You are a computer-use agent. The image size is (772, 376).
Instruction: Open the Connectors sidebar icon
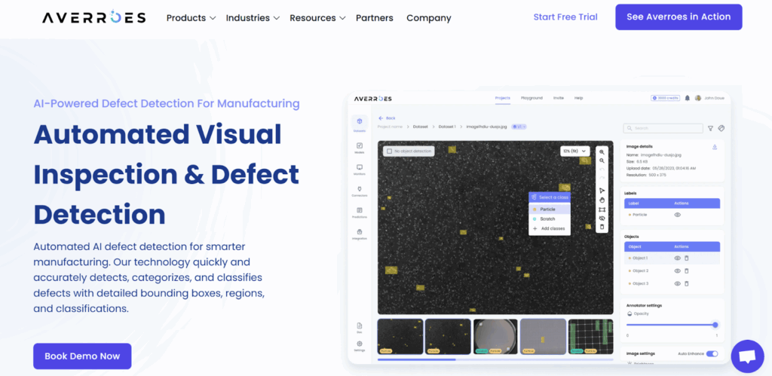(x=360, y=191)
